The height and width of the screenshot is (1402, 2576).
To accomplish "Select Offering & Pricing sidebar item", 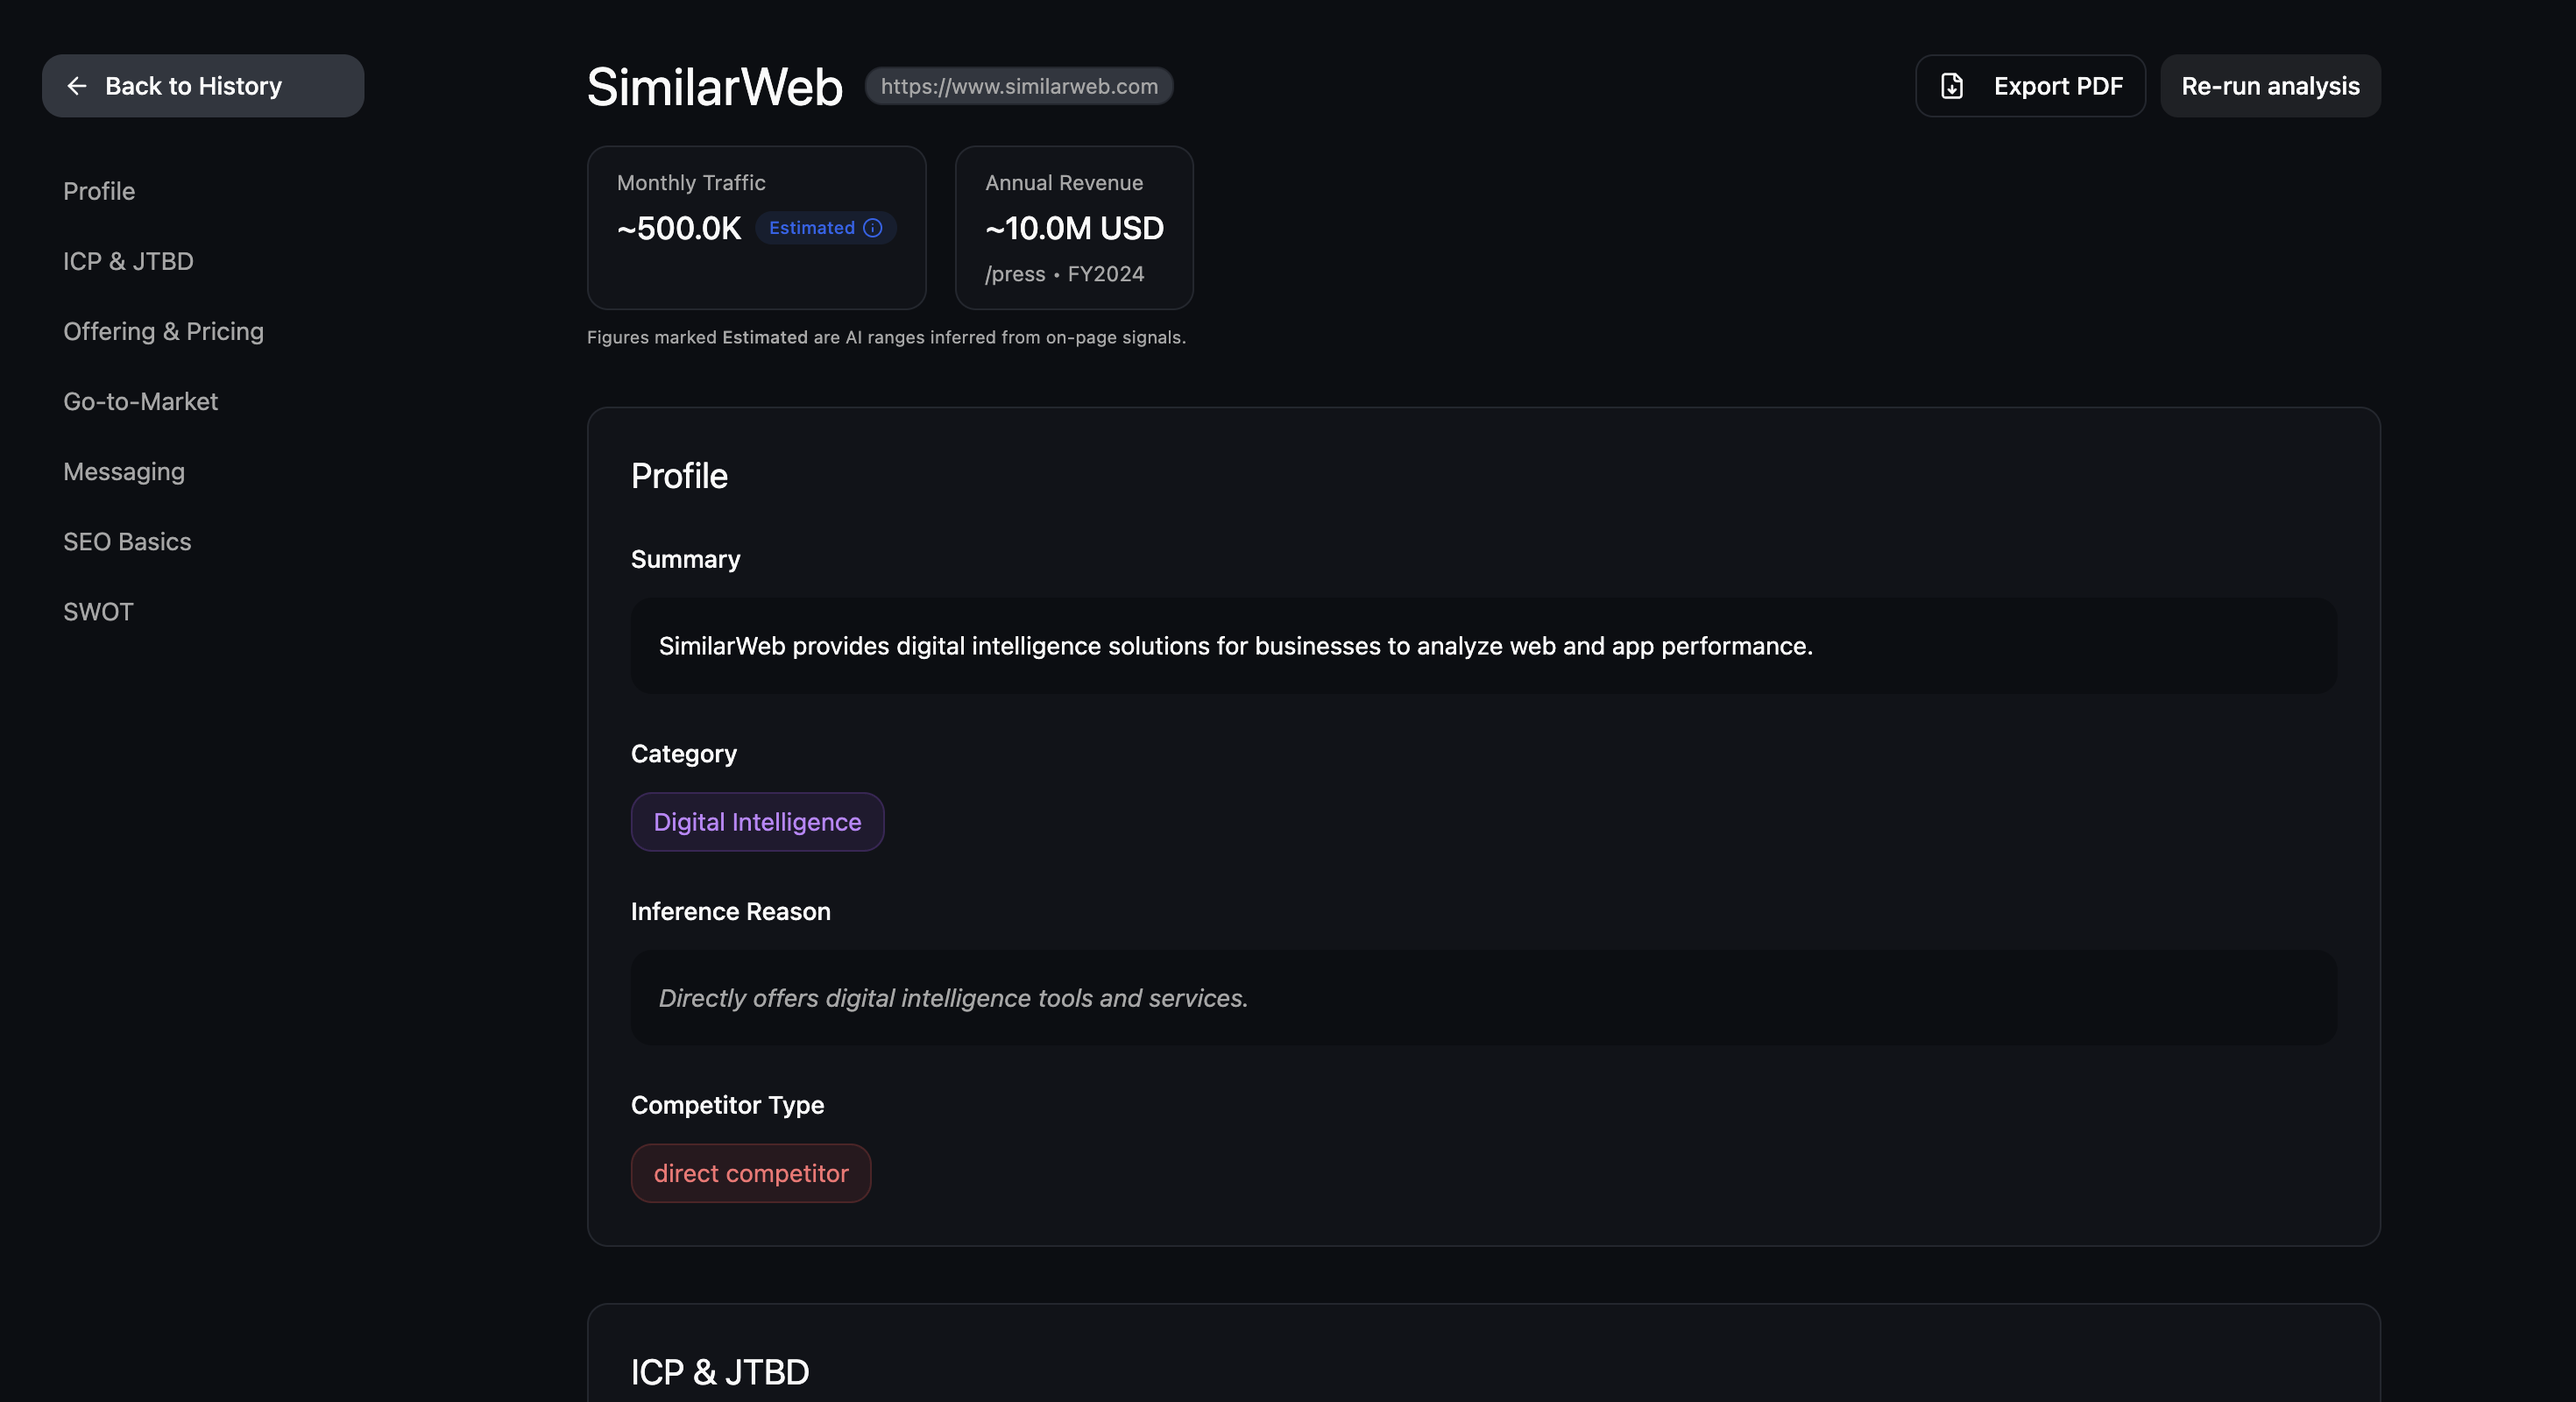I will tap(163, 331).
